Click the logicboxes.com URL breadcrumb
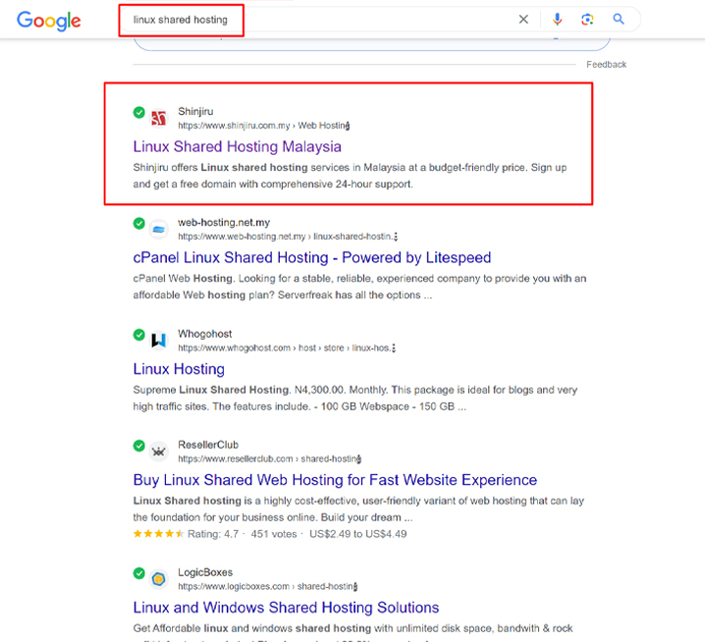Viewport: 705px width, 642px height. 266,587
